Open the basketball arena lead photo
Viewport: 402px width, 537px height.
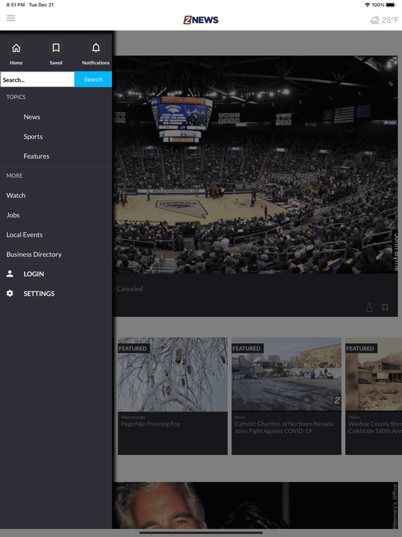pos(256,164)
